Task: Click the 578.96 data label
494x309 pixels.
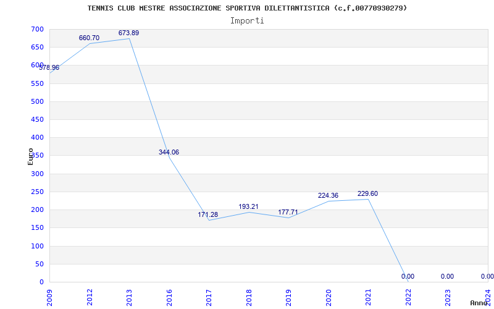Action: 49,68
